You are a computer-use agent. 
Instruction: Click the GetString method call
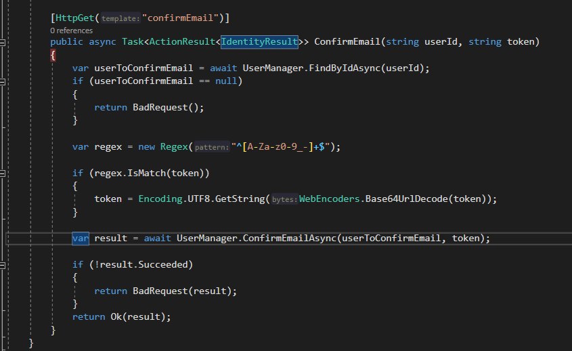(240, 199)
